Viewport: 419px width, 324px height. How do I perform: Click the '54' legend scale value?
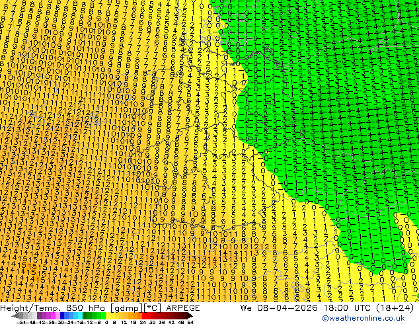pos(190,323)
